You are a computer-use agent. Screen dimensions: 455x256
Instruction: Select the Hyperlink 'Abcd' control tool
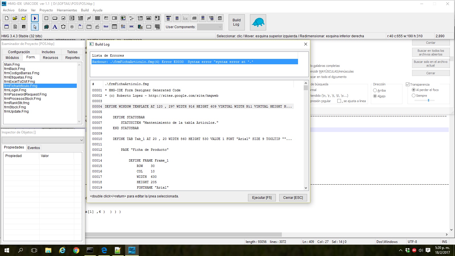[x=106, y=27]
